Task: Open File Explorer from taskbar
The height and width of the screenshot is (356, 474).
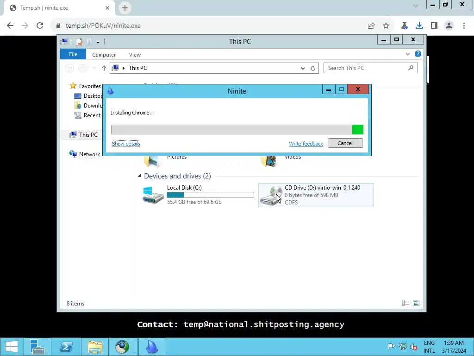Action: coord(94,347)
